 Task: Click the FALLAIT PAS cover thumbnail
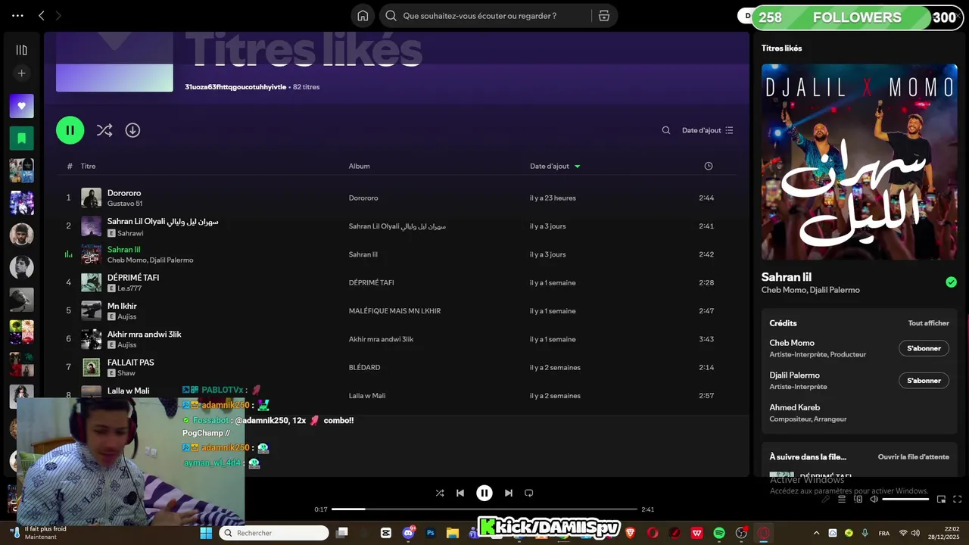click(91, 367)
